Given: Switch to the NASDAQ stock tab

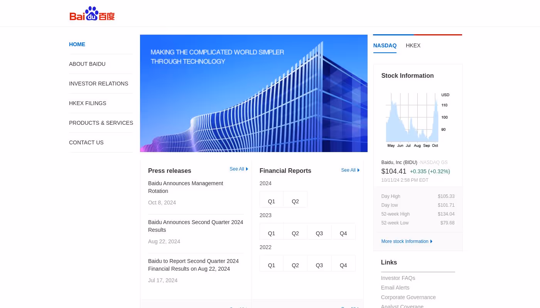Looking at the screenshot, I should pos(385,45).
